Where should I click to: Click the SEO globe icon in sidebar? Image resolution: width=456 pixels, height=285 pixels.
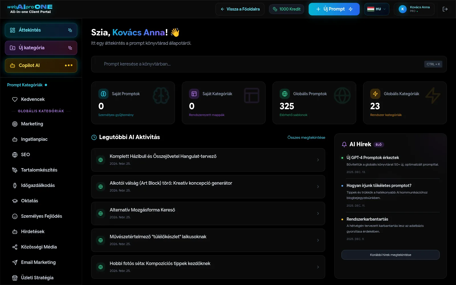pos(15,155)
